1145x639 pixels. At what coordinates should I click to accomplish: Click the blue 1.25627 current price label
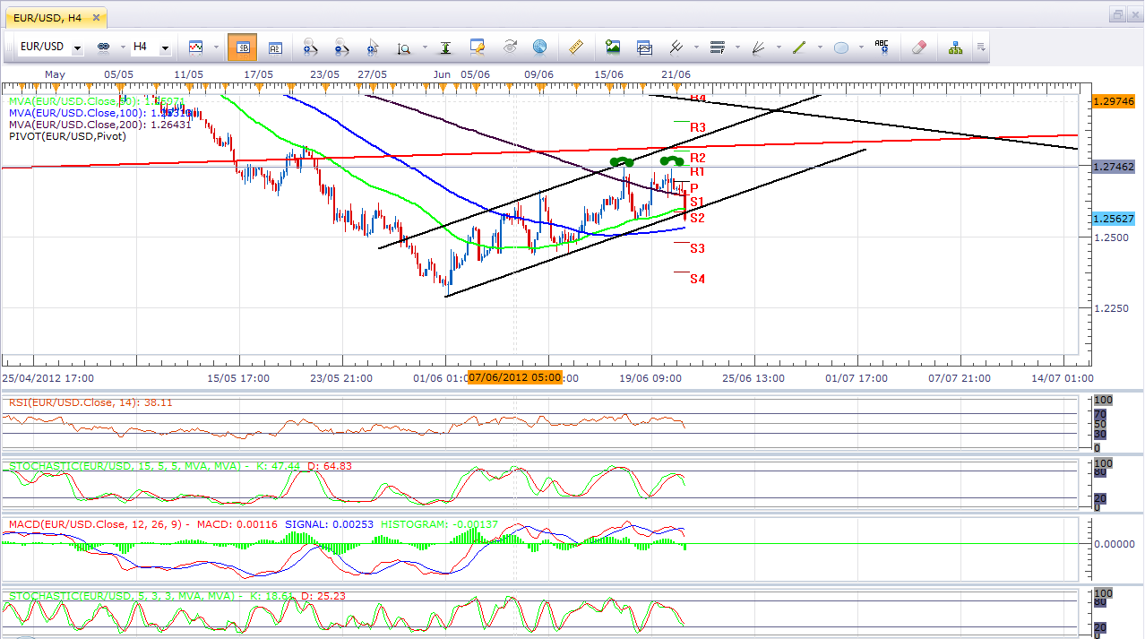(x=1114, y=219)
